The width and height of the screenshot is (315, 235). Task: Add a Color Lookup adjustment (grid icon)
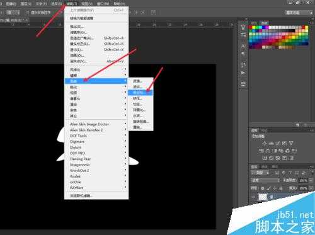[x=294, y=151]
